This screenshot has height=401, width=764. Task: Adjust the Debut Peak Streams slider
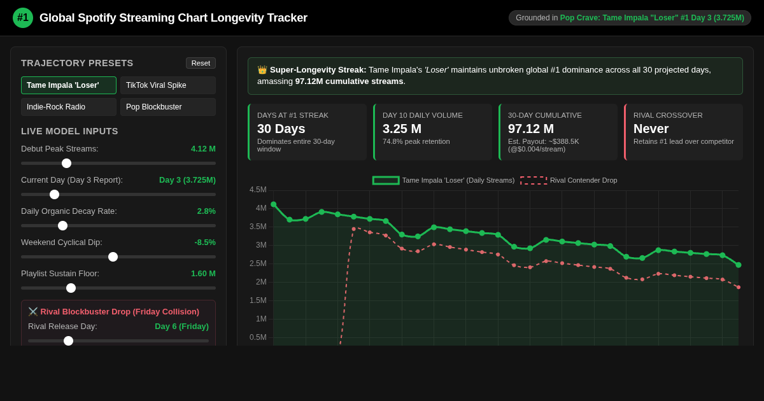[x=118, y=163]
